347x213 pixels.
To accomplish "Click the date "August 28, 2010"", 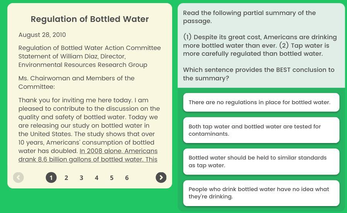I will [42, 35].
